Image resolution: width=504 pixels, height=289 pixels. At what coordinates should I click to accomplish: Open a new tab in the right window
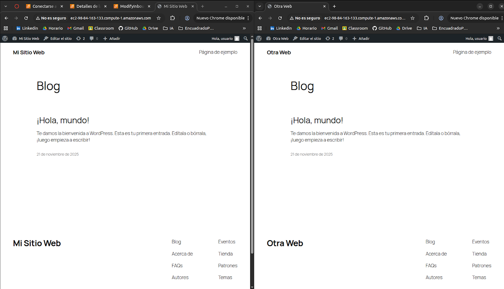(334, 6)
